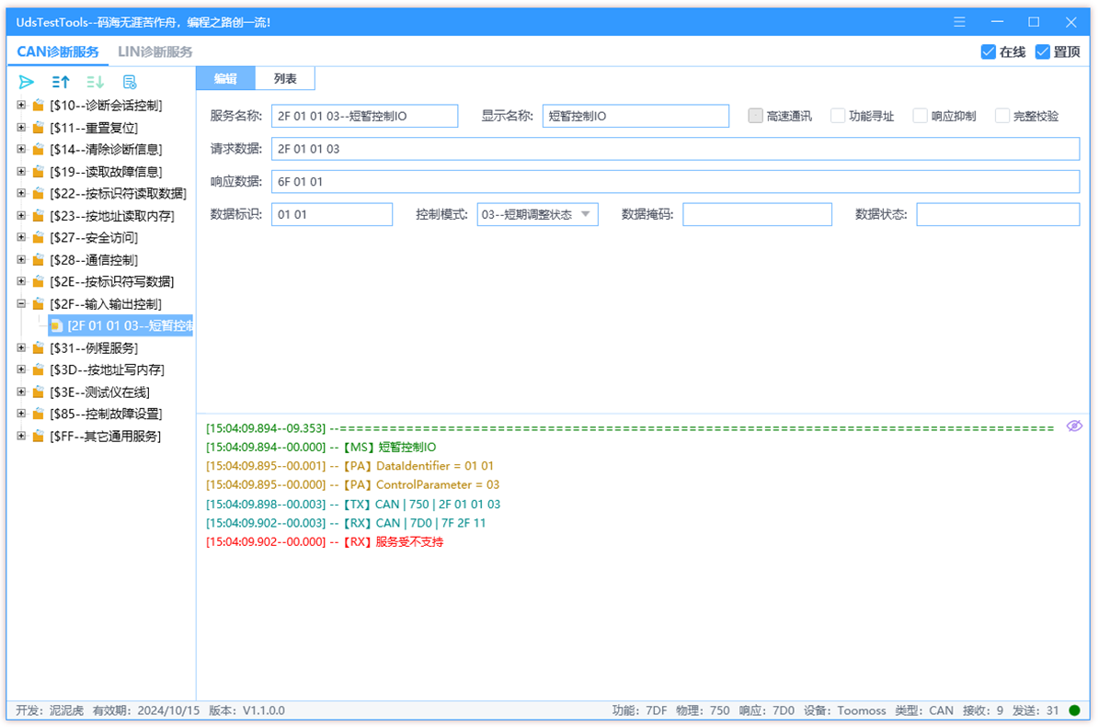
Task: Click into the 显示名称 input field
Action: pyautogui.click(x=635, y=116)
